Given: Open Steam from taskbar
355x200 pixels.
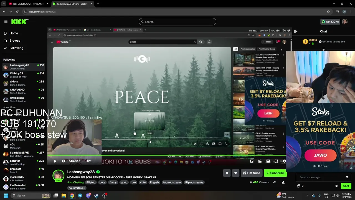Looking at the screenshot, I should pyautogui.click(x=96, y=196).
